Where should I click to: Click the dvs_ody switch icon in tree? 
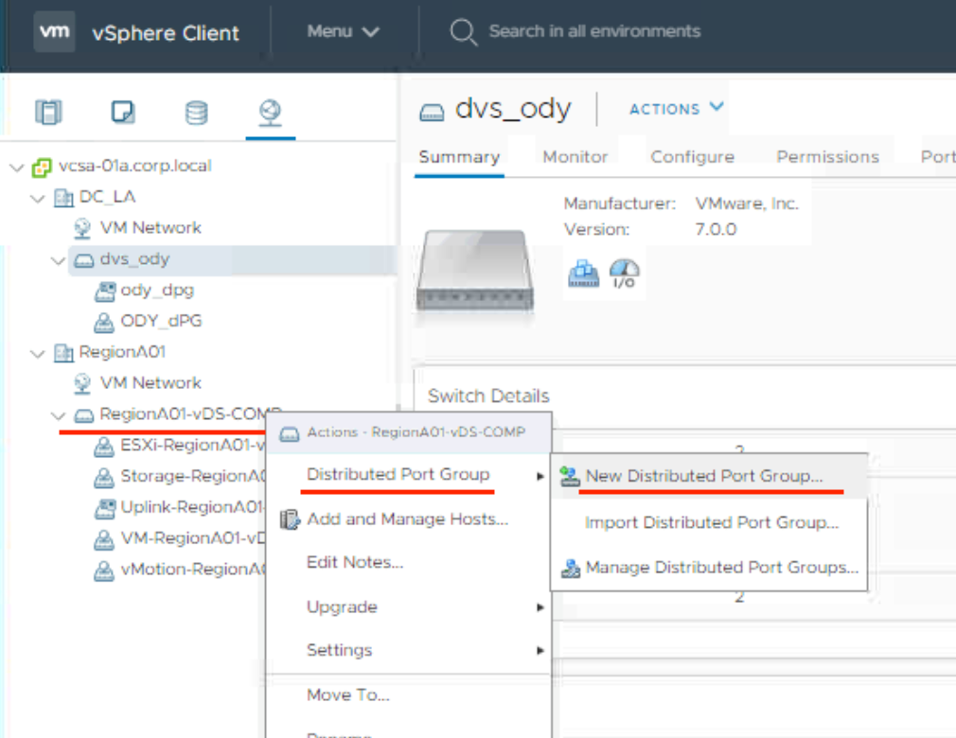coord(83,261)
